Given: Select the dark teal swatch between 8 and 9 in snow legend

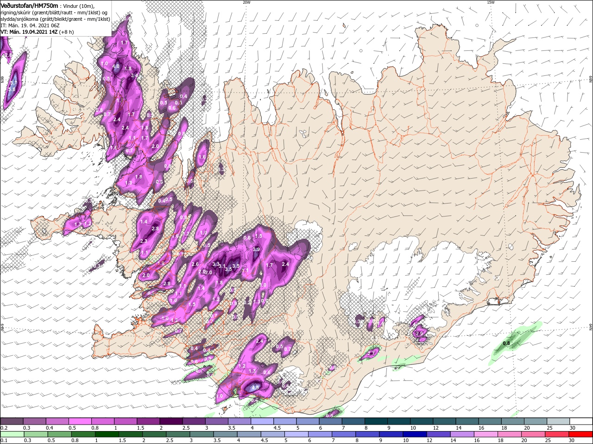Looking at the screenshot, I should tap(376, 421).
